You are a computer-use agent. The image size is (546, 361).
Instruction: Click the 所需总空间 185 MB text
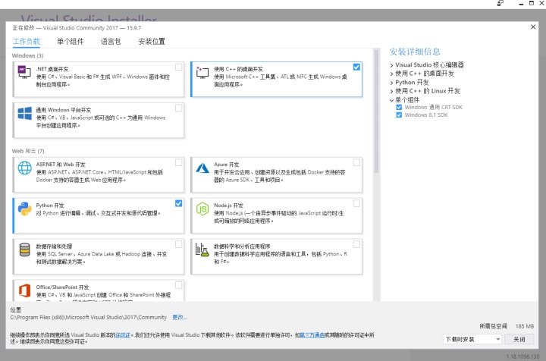(507, 326)
